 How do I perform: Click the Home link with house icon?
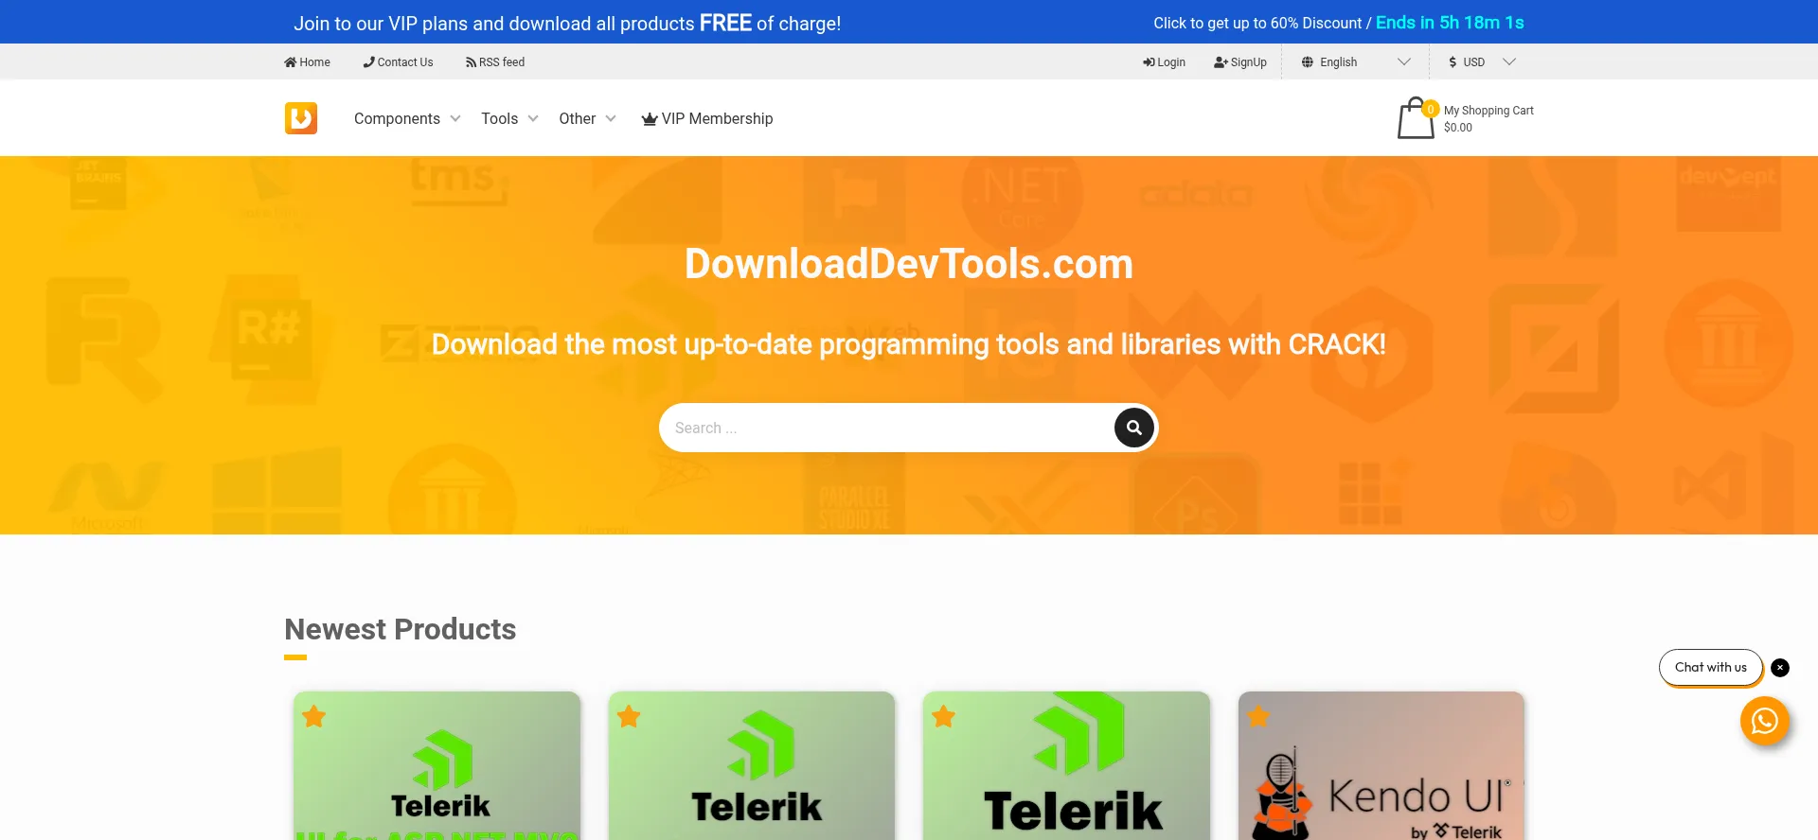[307, 62]
